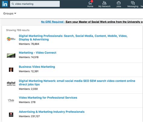
Task: Open the Jobs briefcase icon
Action: [x=119, y=3]
